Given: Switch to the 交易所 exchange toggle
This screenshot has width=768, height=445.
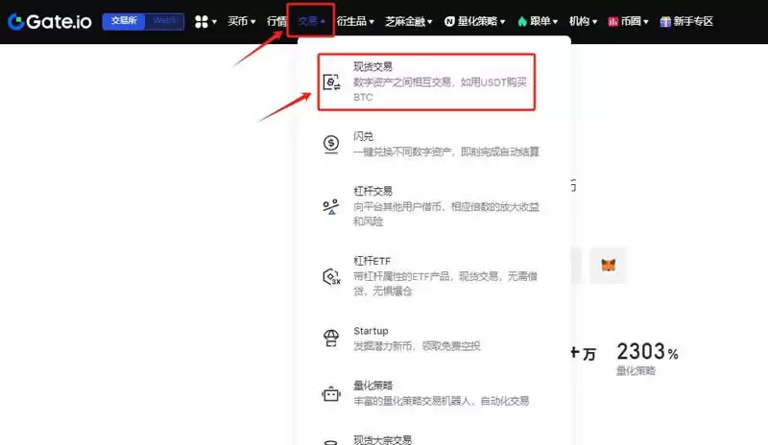Looking at the screenshot, I should (124, 21).
